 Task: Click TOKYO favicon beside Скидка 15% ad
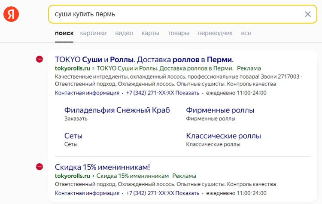pyautogui.click(x=39, y=167)
